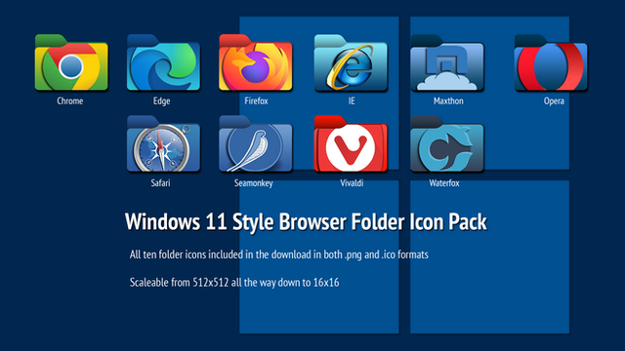Open the Firefox folder icon
This screenshot has height=351, width=625.
[x=256, y=62]
